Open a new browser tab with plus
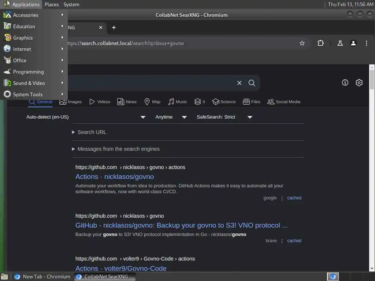Image resolution: width=375 pixels, height=281 pixels. coord(114,27)
